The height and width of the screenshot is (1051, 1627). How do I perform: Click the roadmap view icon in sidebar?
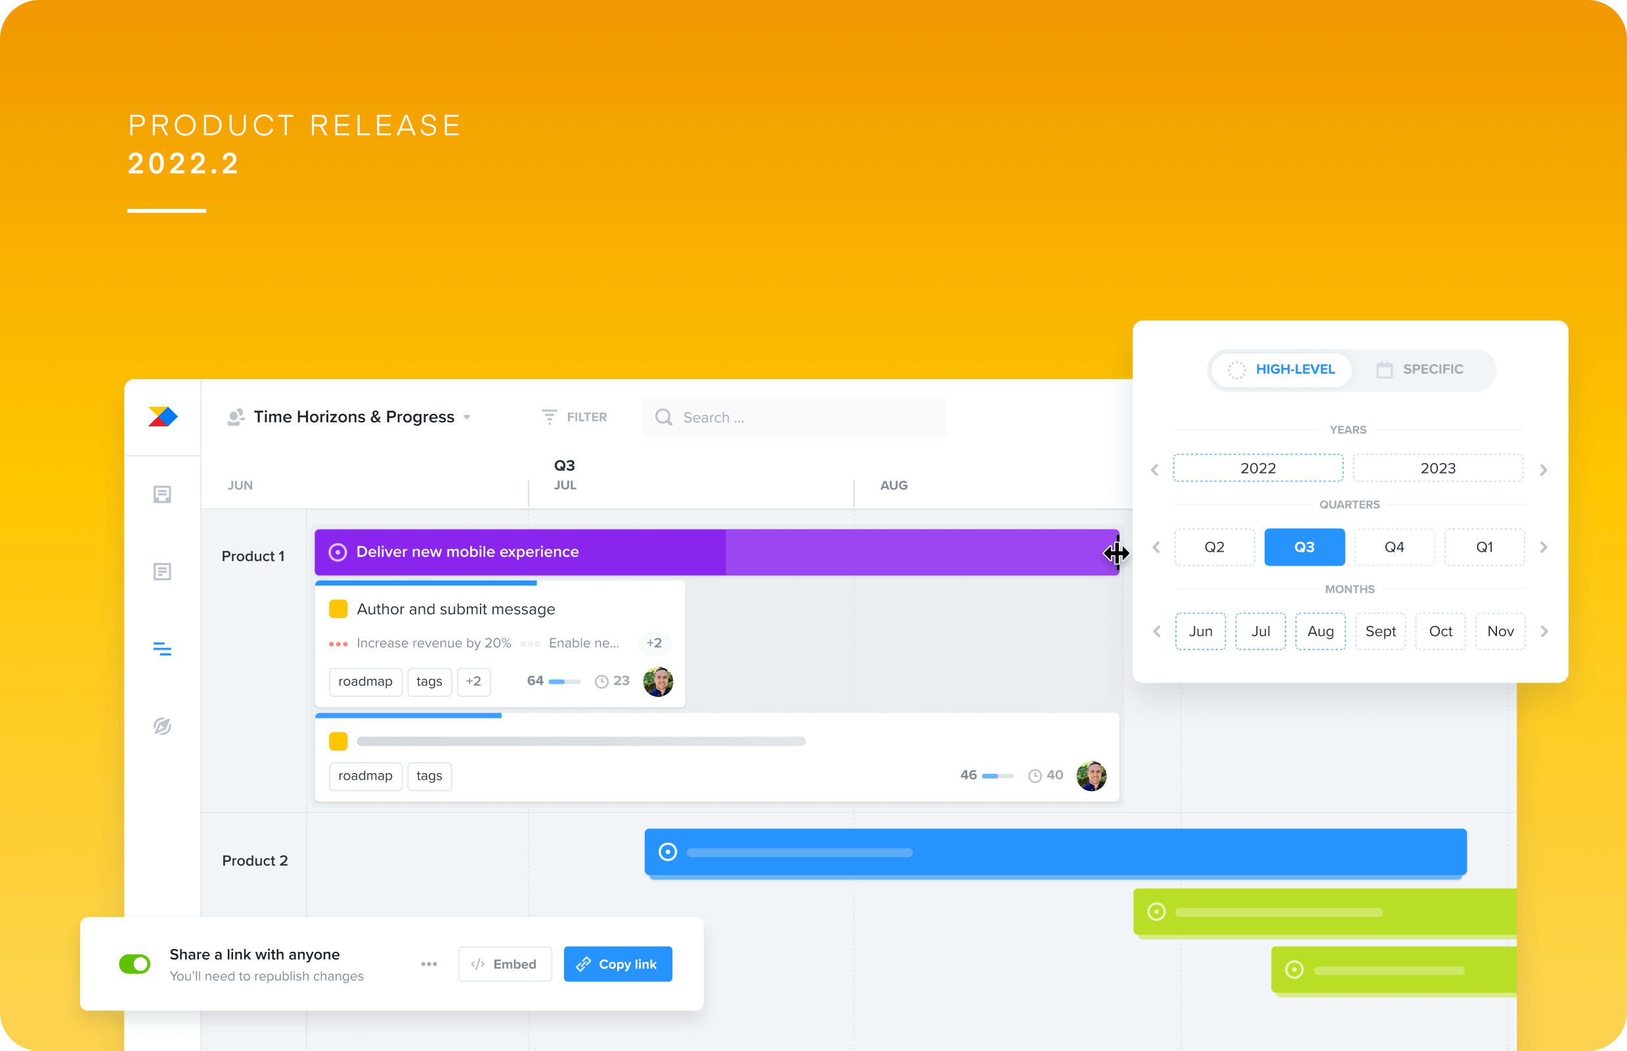pos(162,649)
